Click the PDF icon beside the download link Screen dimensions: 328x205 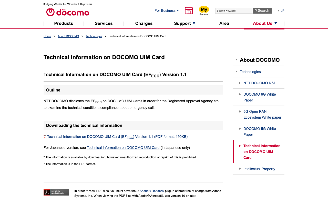pos(45,137)
